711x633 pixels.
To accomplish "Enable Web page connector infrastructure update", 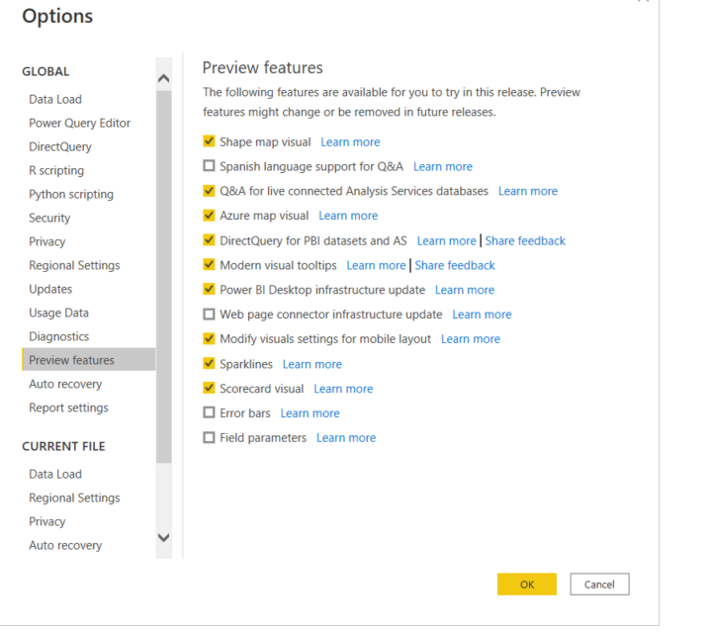I will click(209, 314).
